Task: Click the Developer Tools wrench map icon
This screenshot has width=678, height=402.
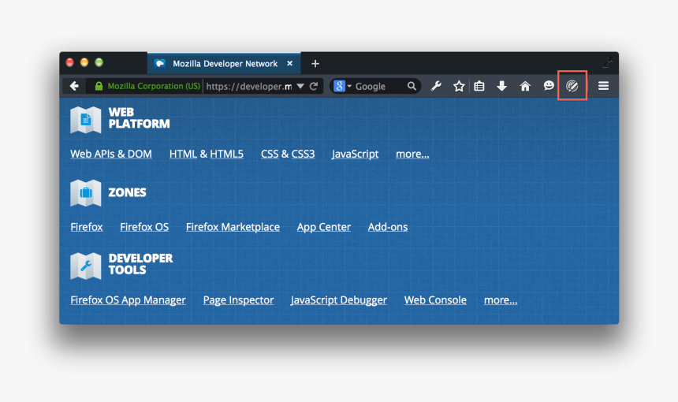Action: coord(86,266)
